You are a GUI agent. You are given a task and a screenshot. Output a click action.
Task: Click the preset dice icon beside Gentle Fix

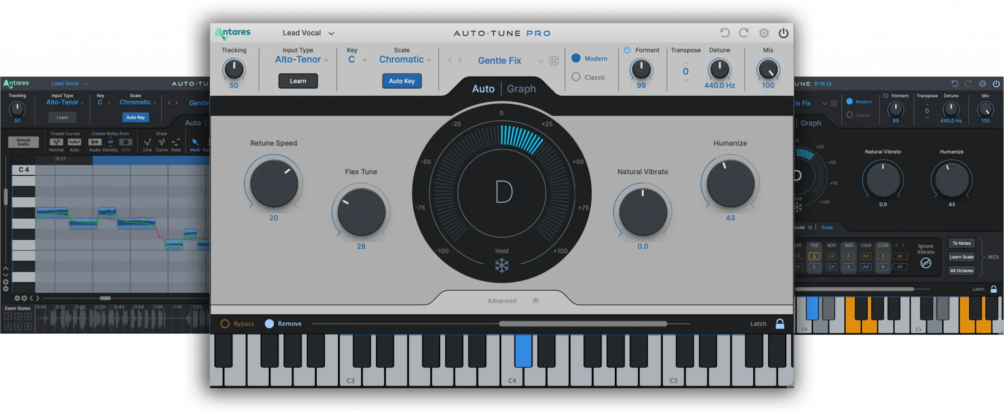[x=554, y=61]
